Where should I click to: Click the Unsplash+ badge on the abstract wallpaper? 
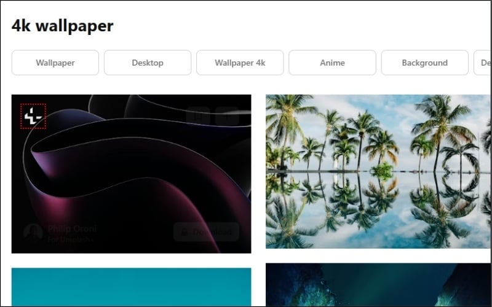tap(33, 116)
